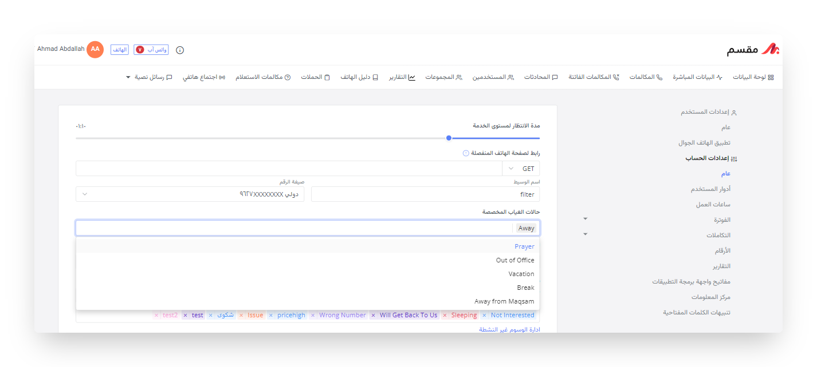Remove the 'pricehigh' tag
Viewport: 817px width, 367px height.
(x=270, y=315)
